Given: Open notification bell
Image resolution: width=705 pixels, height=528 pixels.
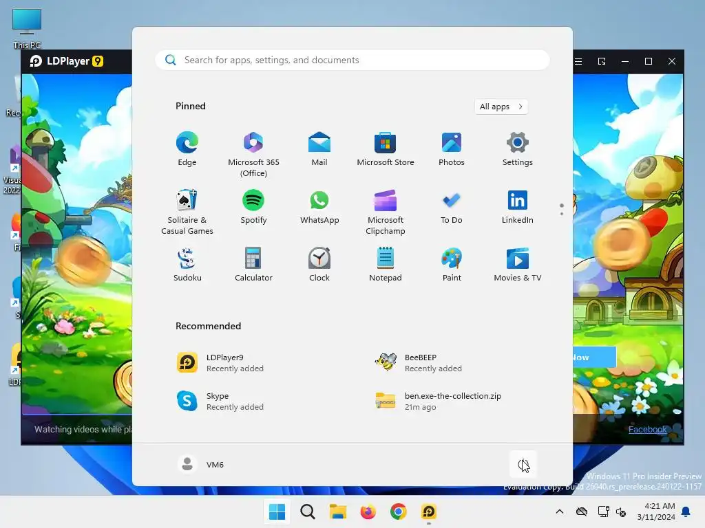Looking at the screenshot, I should (686, 511).
